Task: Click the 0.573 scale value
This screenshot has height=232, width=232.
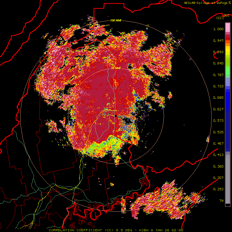Action: click(x=218, y=121)
